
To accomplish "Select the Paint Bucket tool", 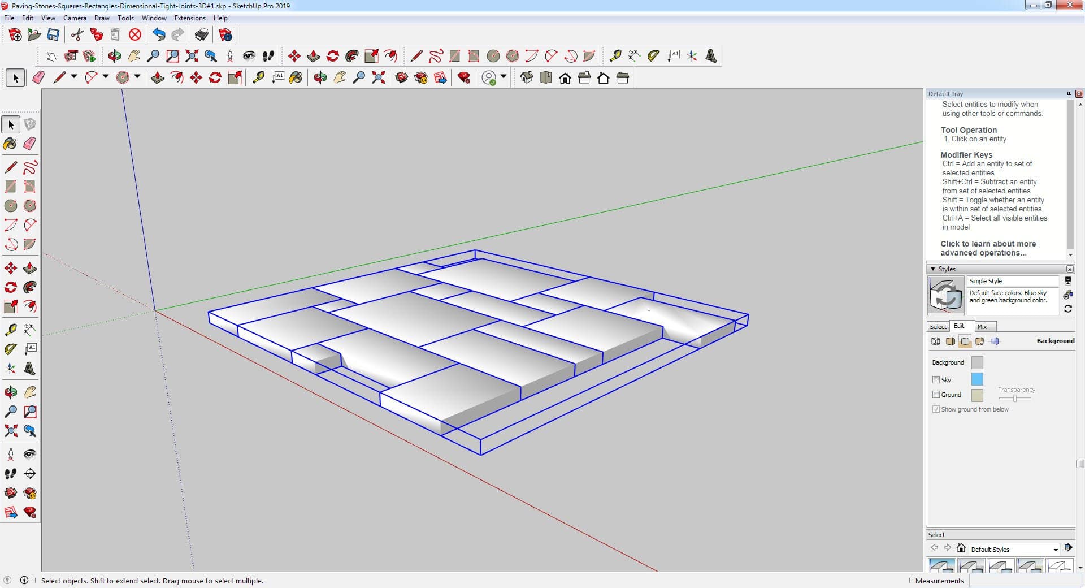I will click(x=10, y=144).
